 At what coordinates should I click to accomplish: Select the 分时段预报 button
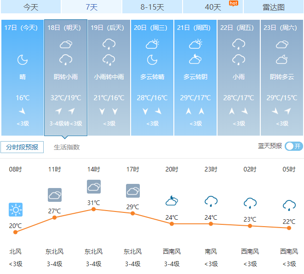22,147
